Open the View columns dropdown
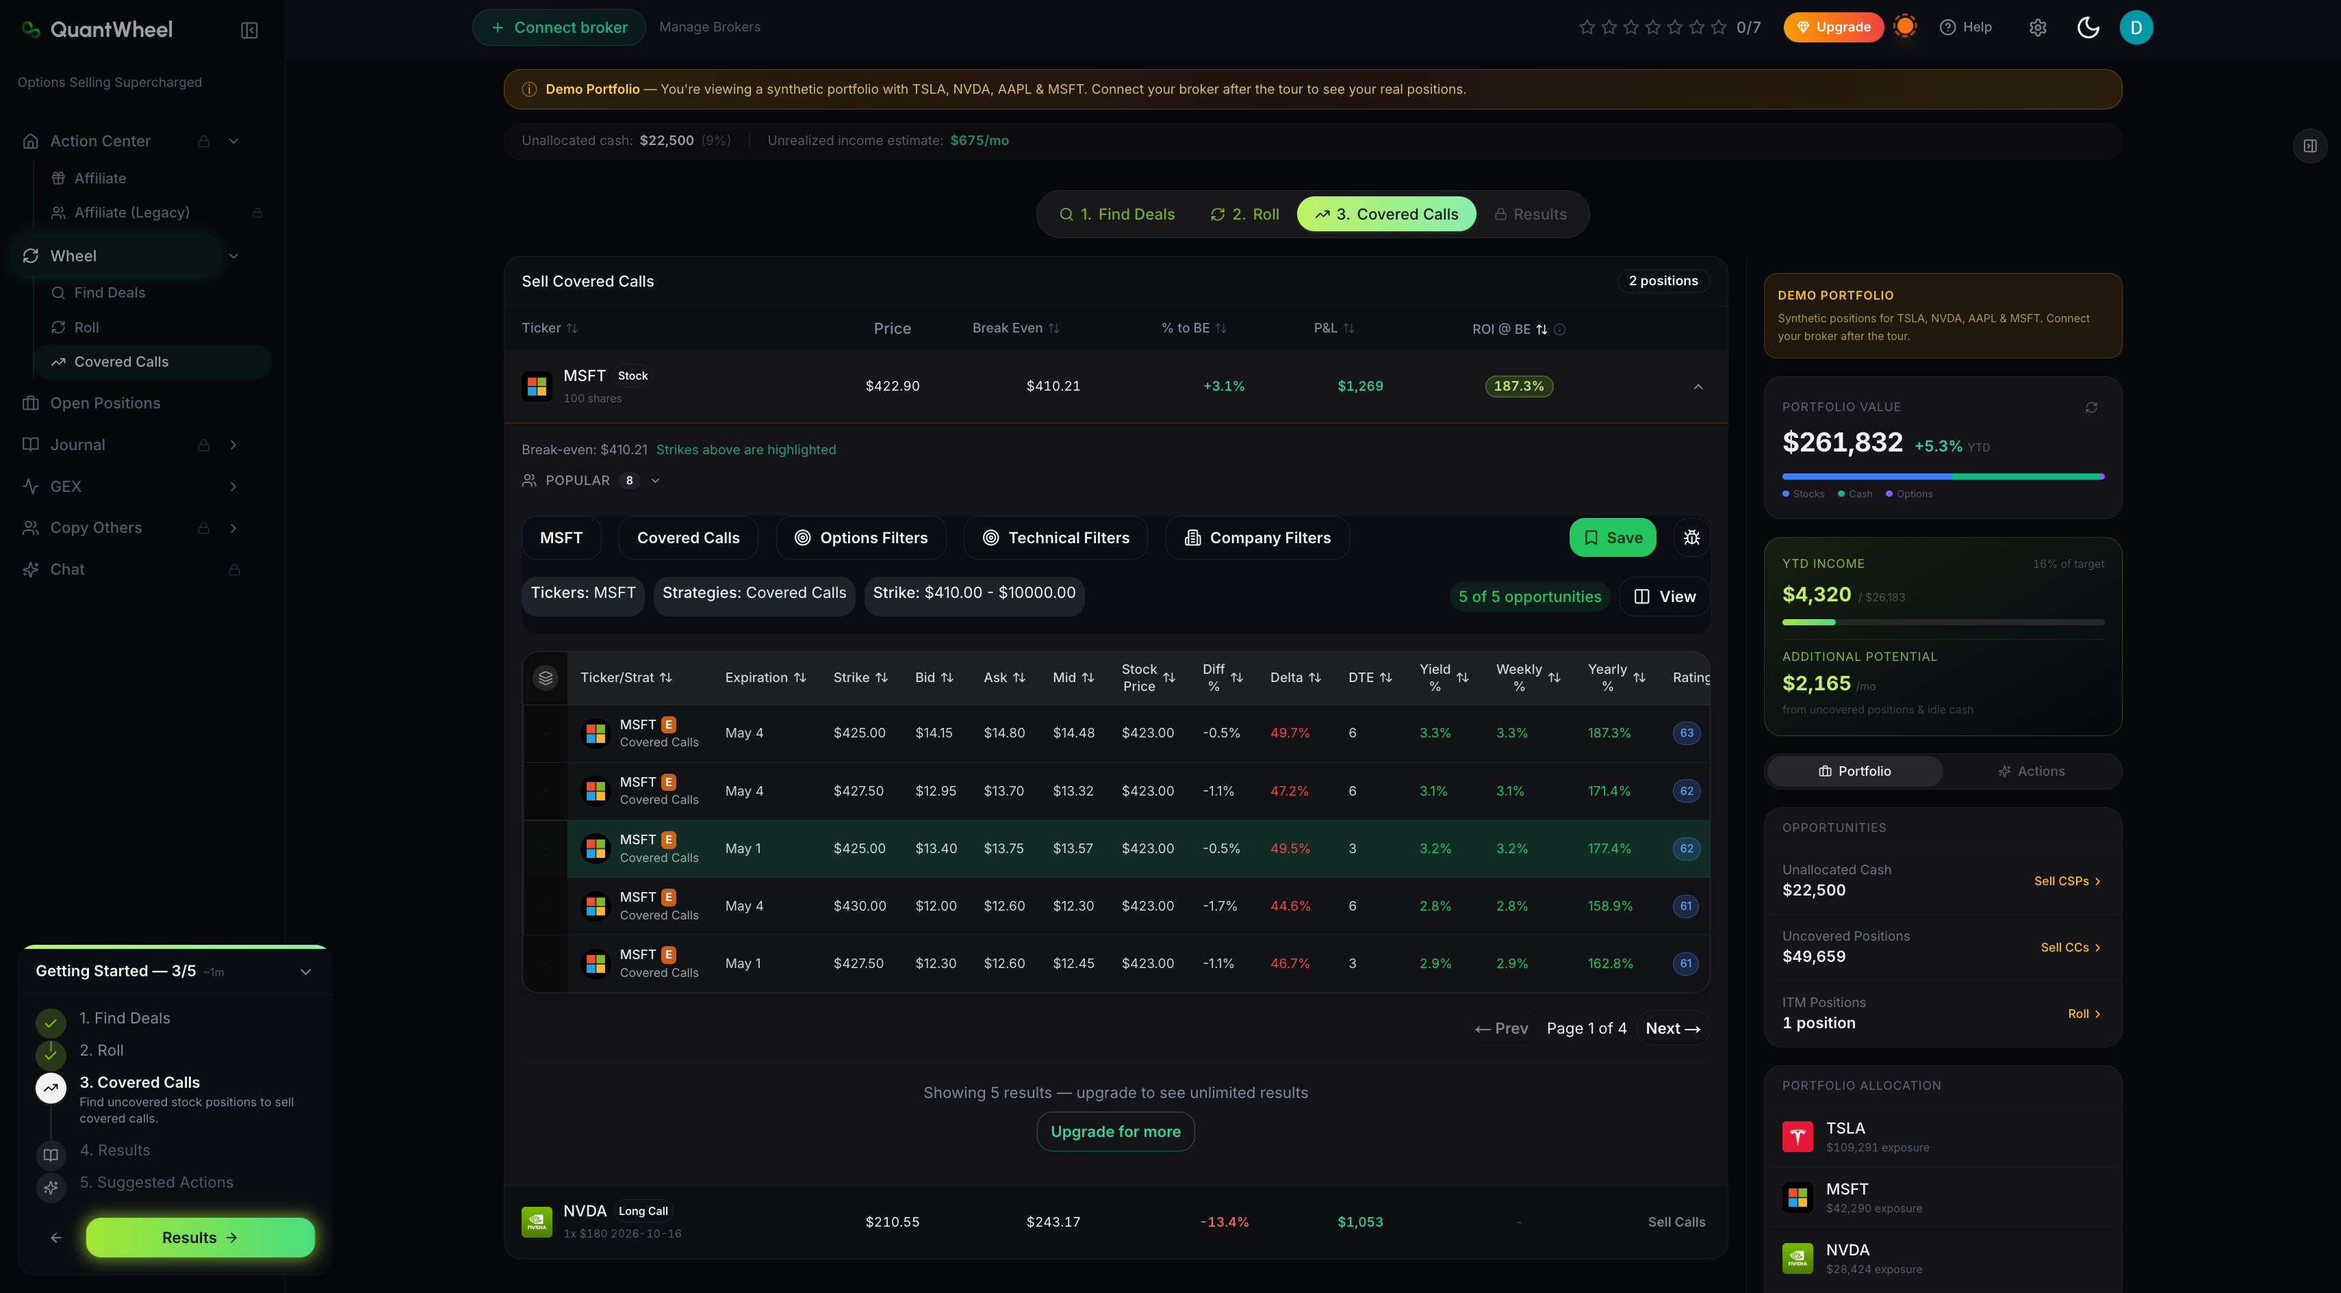This screenshot has width=2341, height=1293. [x=1665, y=597]
